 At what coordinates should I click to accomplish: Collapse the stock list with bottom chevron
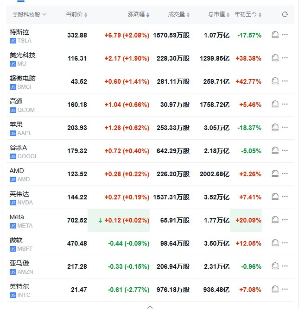pos(150,307)
